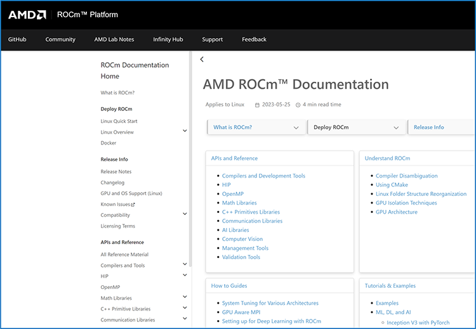Open Support in the top navigation
Image resolution: width=476 pixels, height=329 pixels.
(x=212, y=39)
